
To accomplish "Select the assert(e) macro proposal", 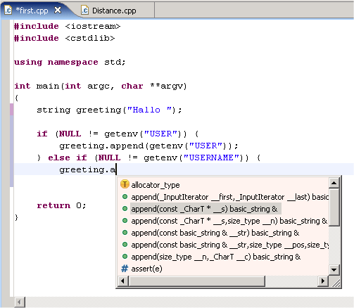I will (146, 269).
